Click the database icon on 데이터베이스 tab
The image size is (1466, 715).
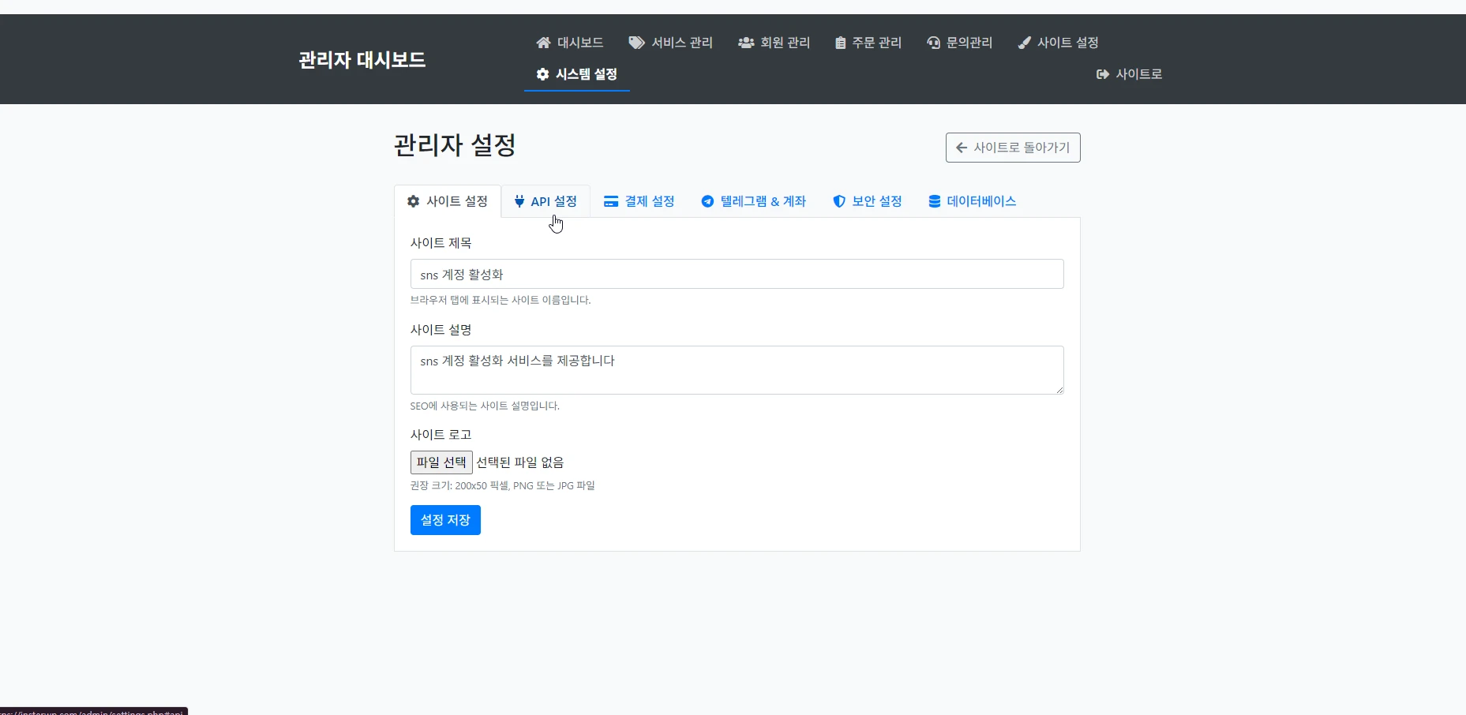pyautogui.click(x=934, y=201)
